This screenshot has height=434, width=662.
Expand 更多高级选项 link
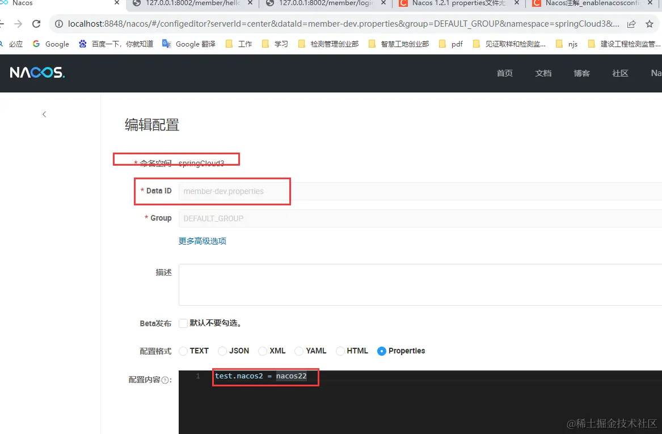pos(203,241)
